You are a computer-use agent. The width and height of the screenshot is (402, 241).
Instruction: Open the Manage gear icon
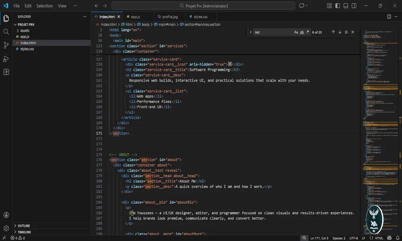tap(6, 228)
